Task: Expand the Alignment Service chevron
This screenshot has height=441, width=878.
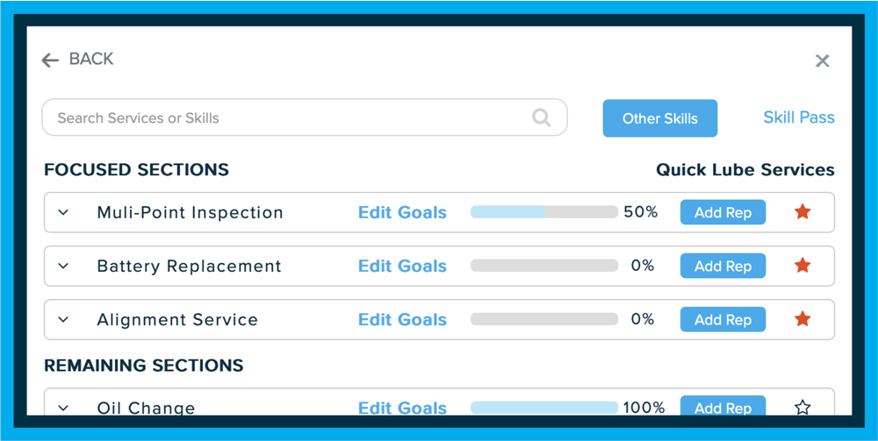Action: pos(64,320)
